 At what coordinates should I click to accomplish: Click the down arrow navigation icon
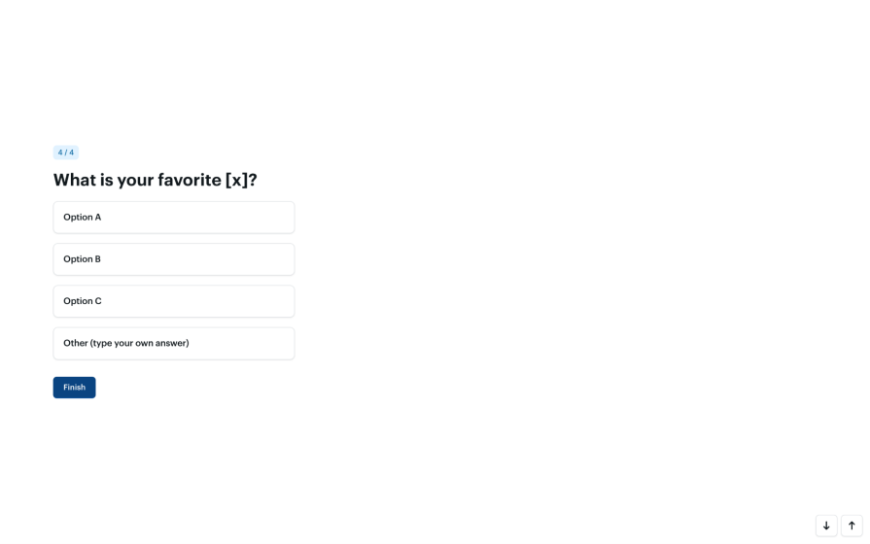pyautogui.click(x=826, y=526)
